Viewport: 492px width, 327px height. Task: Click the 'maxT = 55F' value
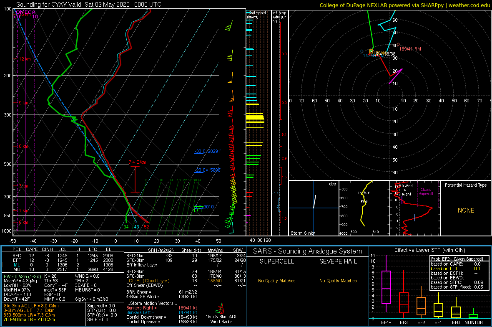point(55,290)
